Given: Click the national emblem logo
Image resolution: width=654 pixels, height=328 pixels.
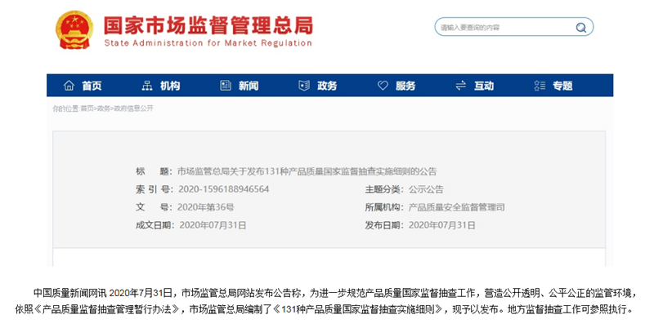Looking at the screenshot, I should pos(74,29).
